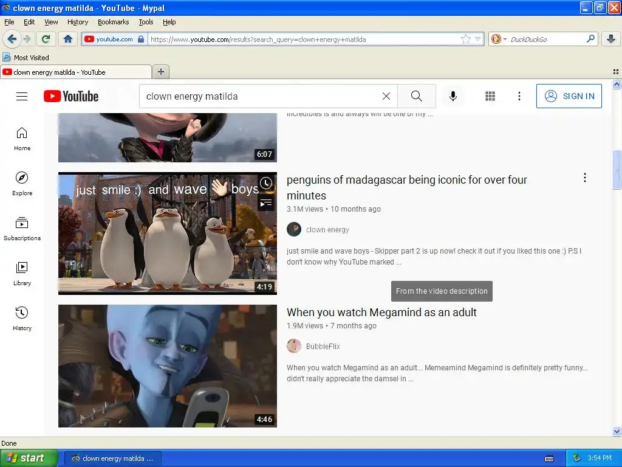622x467 pixels.
Task: Open the Most Visited bookmarks folder
Action: pyautogui.click(x=26, y=58)
